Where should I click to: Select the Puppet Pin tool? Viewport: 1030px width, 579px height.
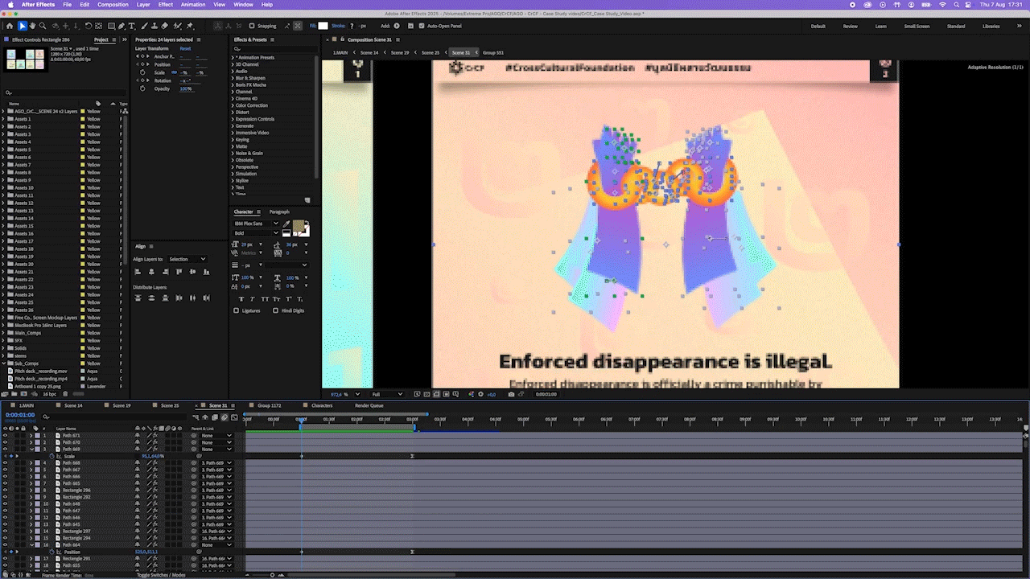pos(190,26)
